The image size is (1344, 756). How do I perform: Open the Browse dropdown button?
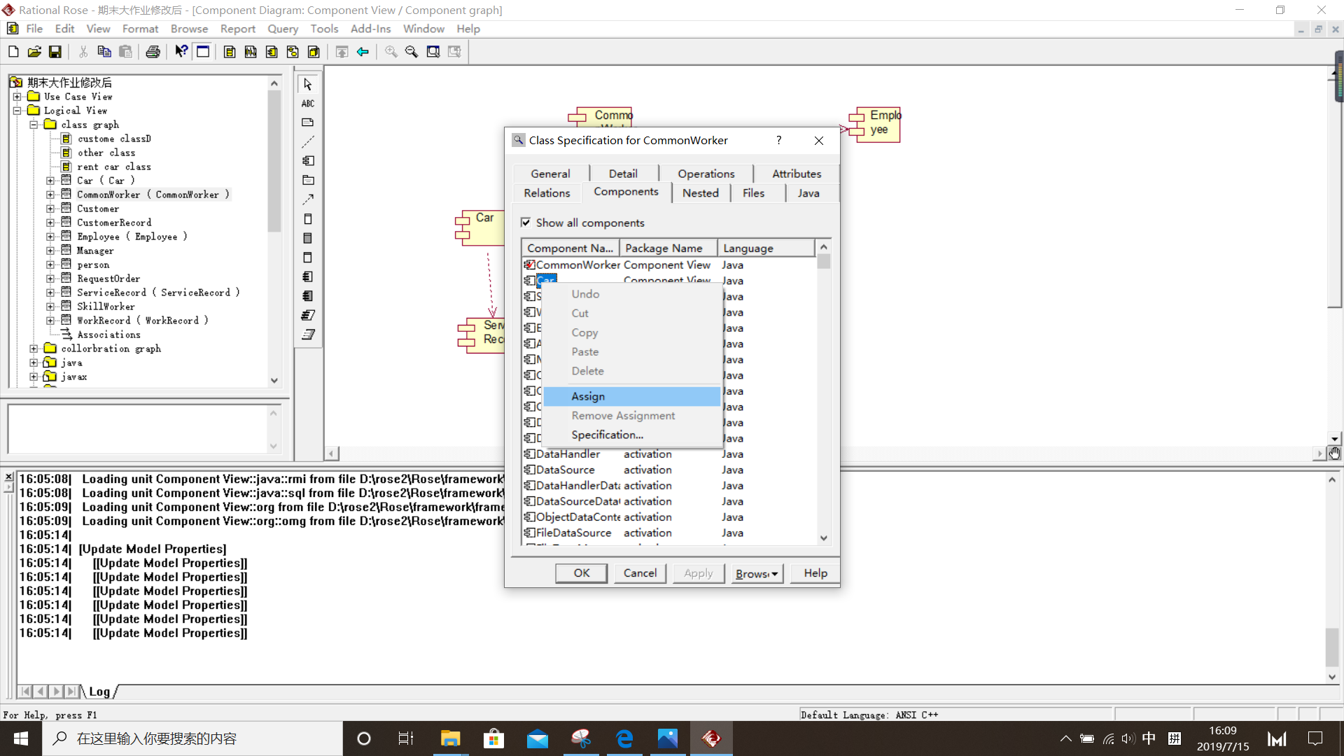(757, 573)
